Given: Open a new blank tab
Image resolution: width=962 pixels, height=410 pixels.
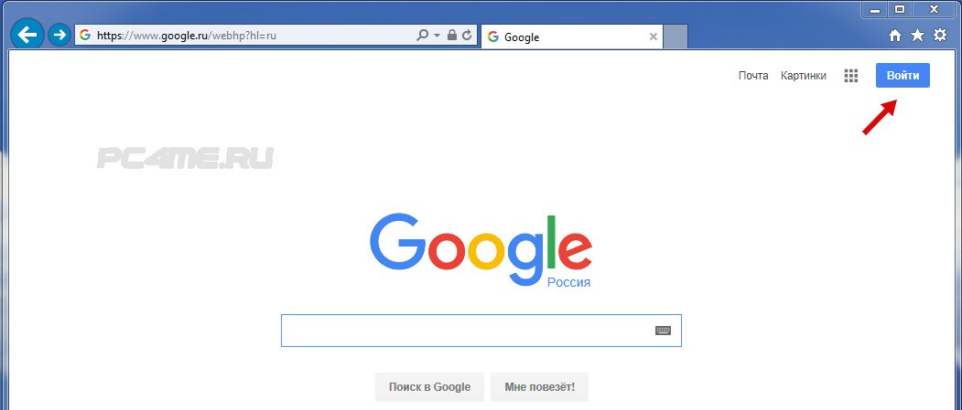Looking at the screenshot, I should click(x=676, y=37).
